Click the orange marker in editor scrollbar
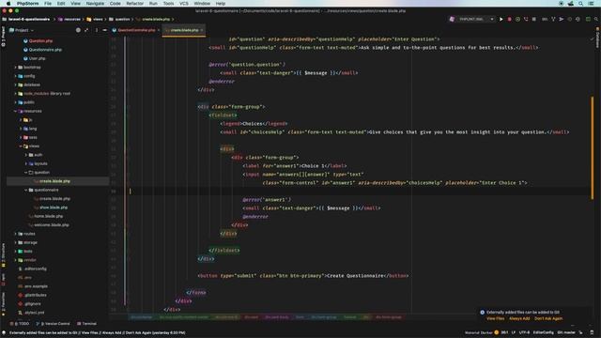 [x=592, y=147]
